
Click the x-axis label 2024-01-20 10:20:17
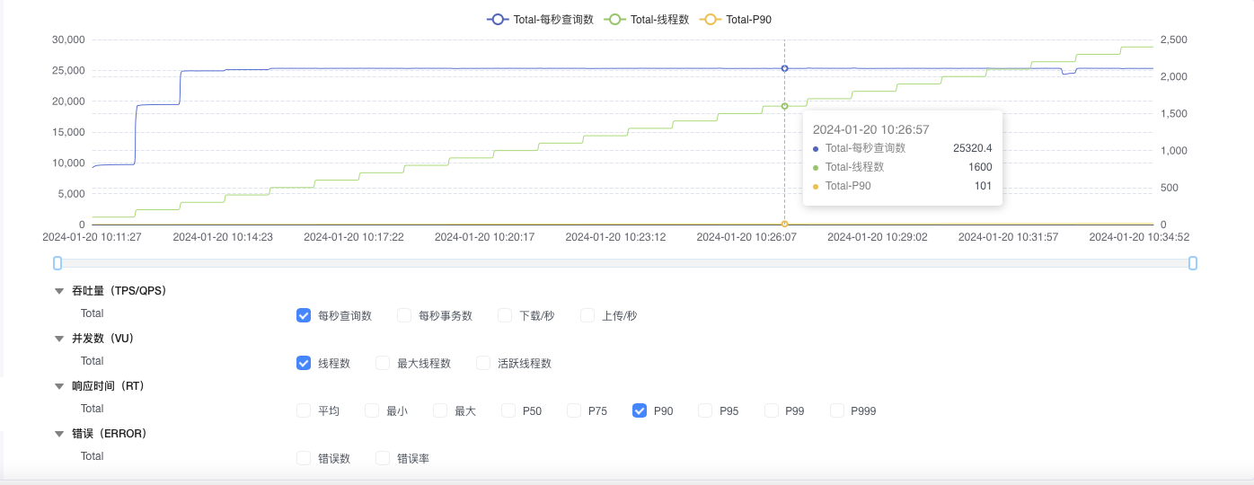(x=485, y=237)
